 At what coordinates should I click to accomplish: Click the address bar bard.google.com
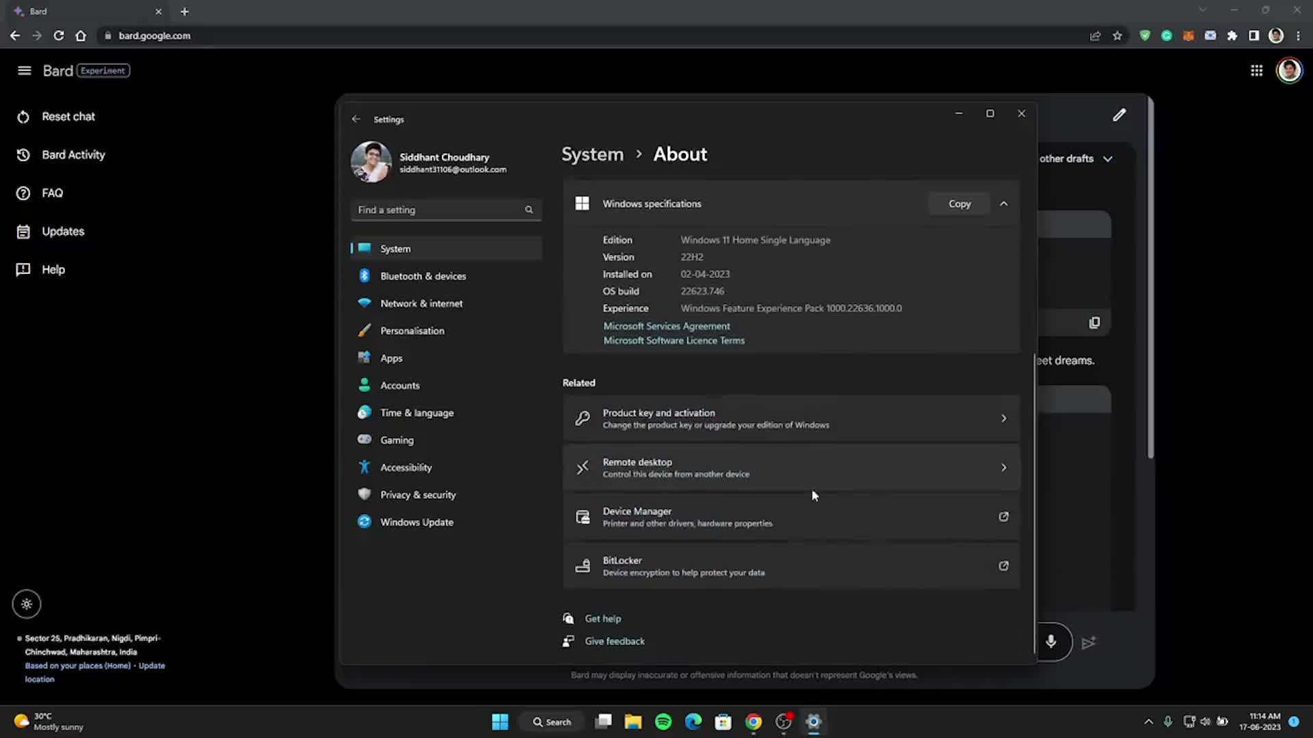coord(154,36)
